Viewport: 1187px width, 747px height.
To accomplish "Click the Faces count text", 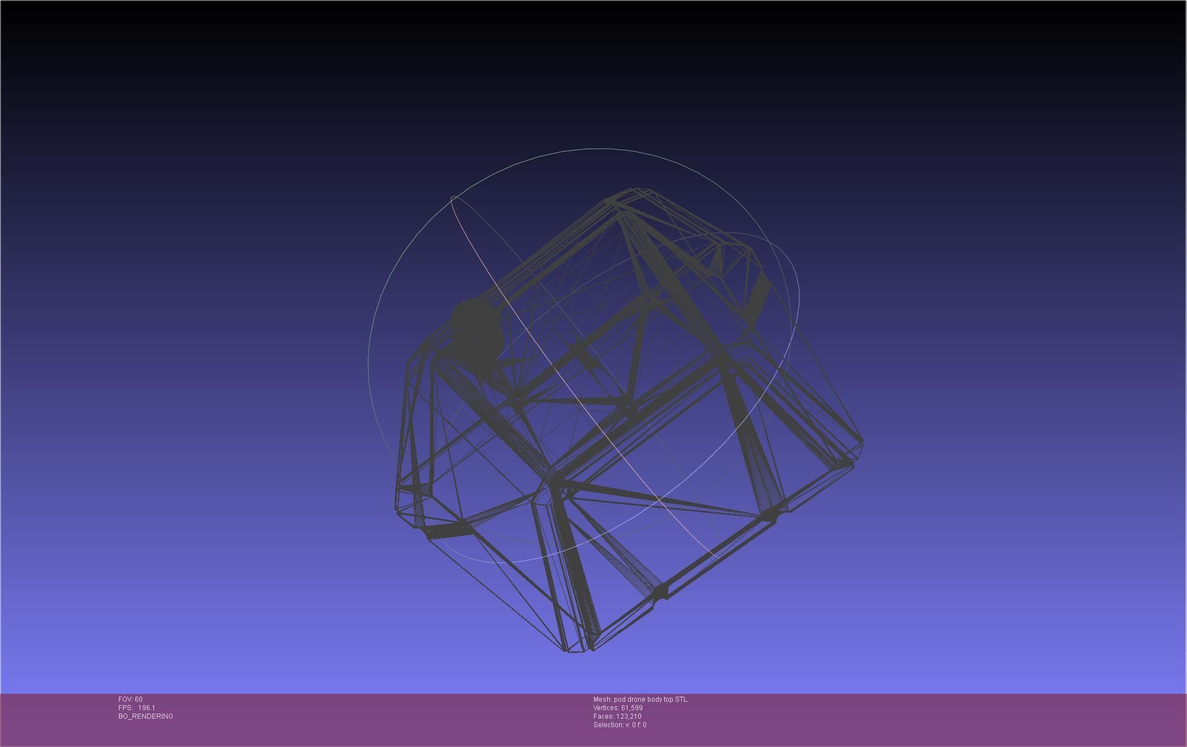I will pos(617,716).
